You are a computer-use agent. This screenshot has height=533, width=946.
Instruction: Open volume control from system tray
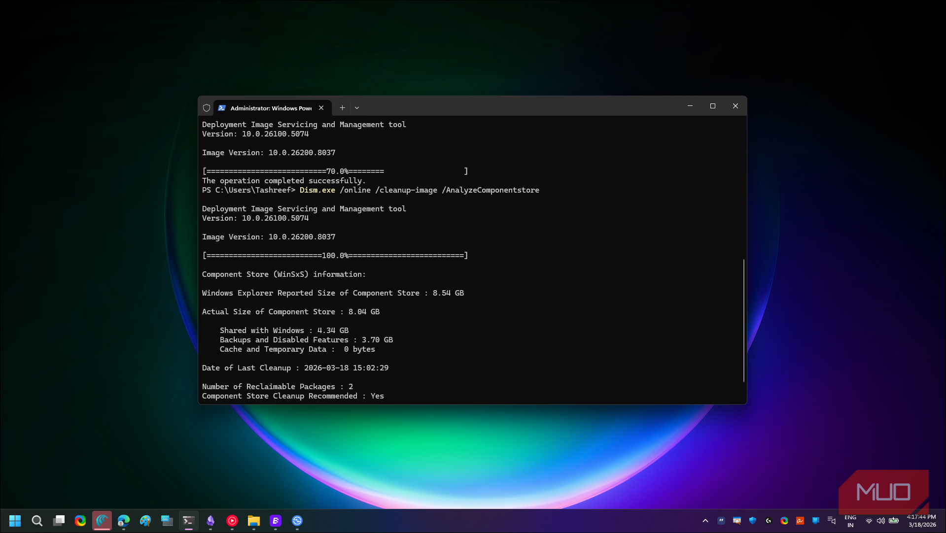pyautogui.click(x=880, y=521)
